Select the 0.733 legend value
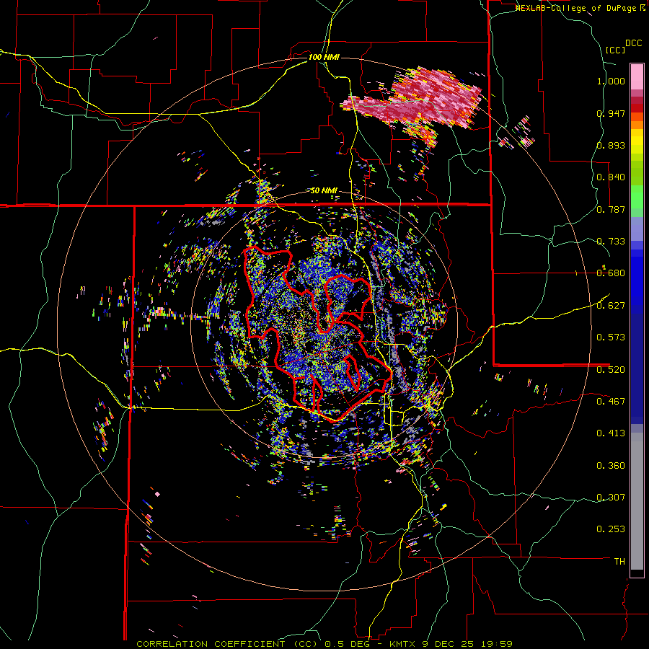Image resolution: width=649 pixels, height=649 pixels. pyautogui.click(x=611, y=242)
